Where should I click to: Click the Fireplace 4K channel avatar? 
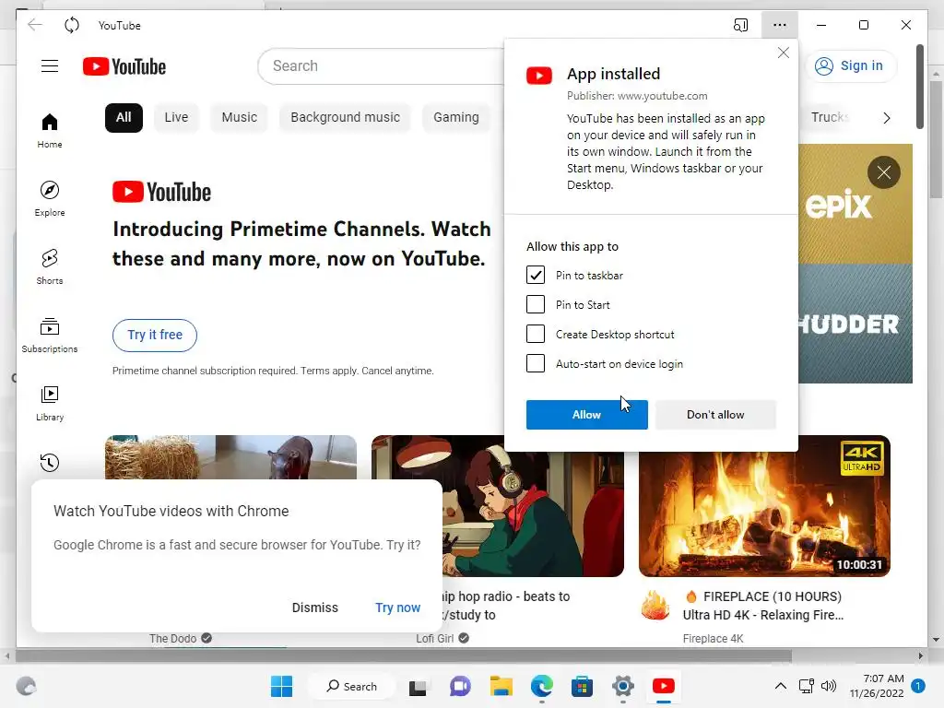coord(655,606)
